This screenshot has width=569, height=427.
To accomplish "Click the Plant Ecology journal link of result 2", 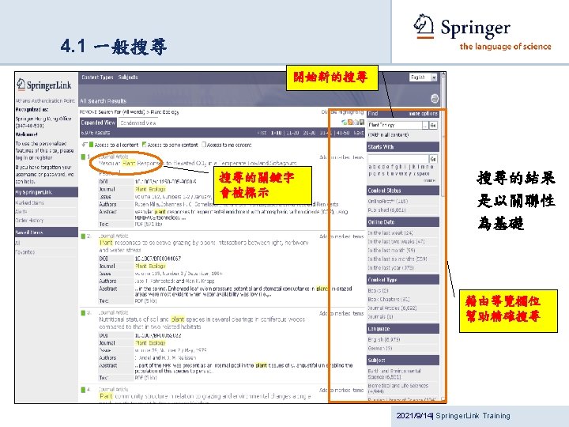I will 150,266.
